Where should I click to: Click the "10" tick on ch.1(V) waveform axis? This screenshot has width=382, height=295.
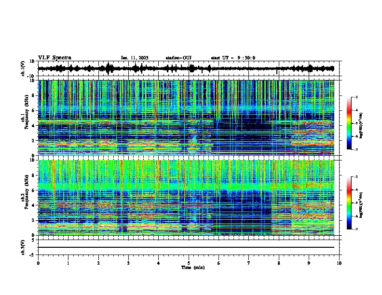[32, 61]
